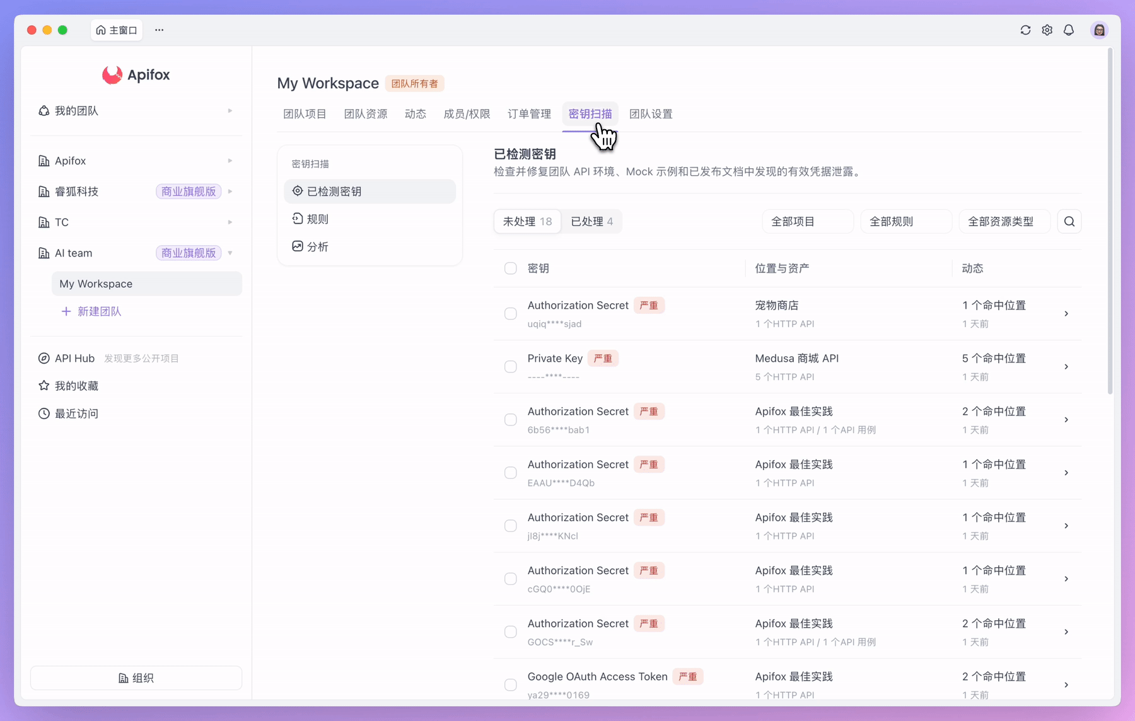
Task: Click the 组织 button at the sidebar bottom
Action: [136, 678]
